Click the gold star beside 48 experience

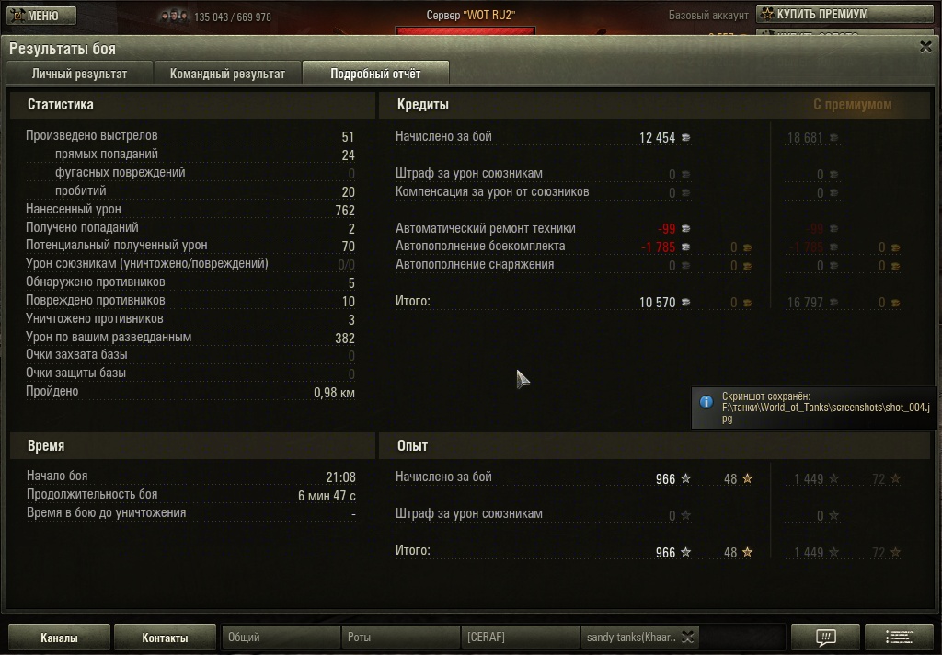click(x=747, y=478)
